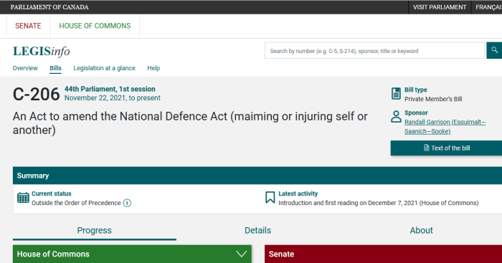
Task: Switch language to Français
Action: (x=488, y=7)
